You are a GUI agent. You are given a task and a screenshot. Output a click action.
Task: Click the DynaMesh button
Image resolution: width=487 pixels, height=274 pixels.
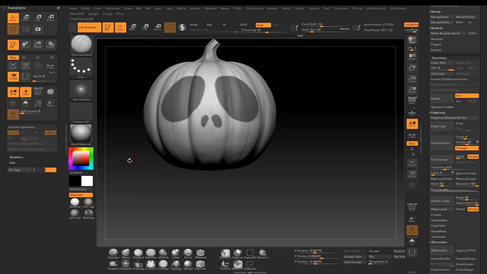coord(439,231)
